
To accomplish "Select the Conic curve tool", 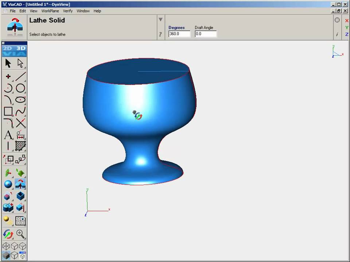I will pyautogui.click(x=8, y=100).
